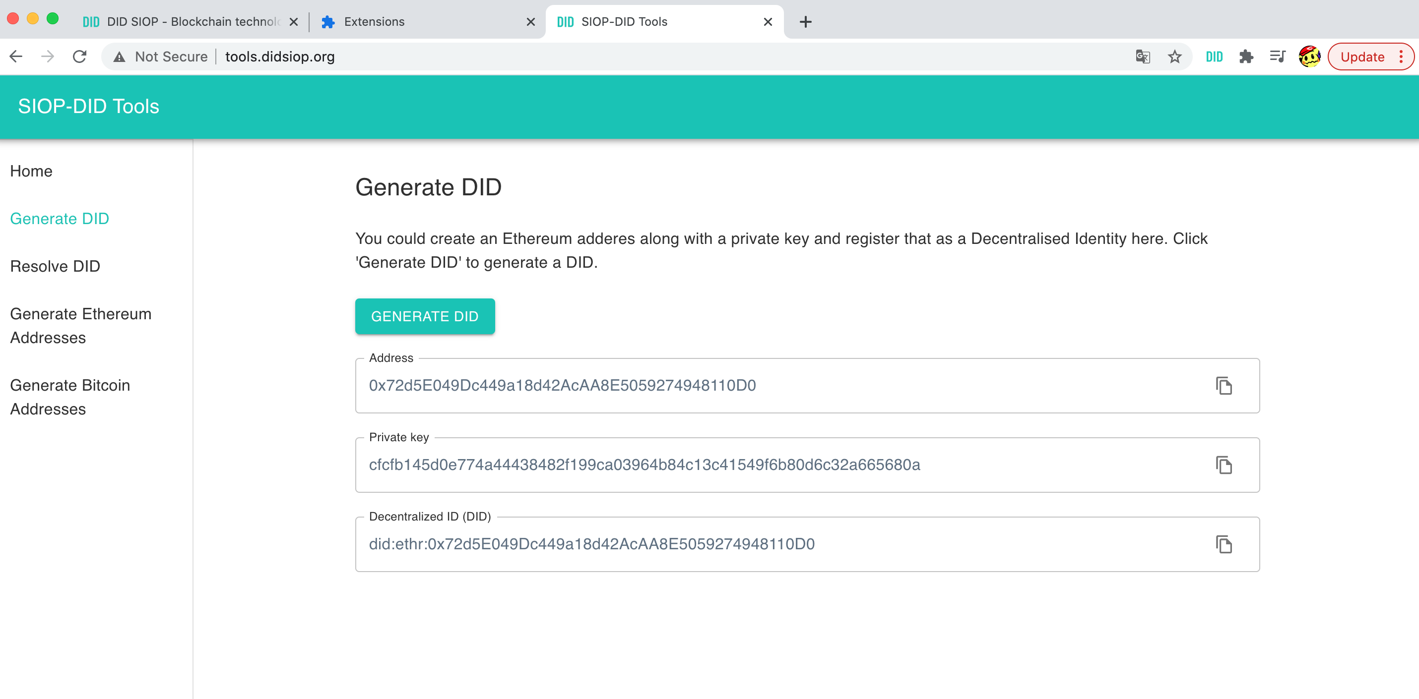The width and height of the screenshot is (1419, 699).
Task: Click the Not Secure warning indicator
Action: 160,57
